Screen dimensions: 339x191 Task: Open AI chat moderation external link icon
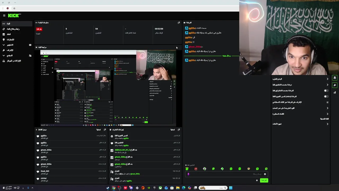(x=327, y=102)
